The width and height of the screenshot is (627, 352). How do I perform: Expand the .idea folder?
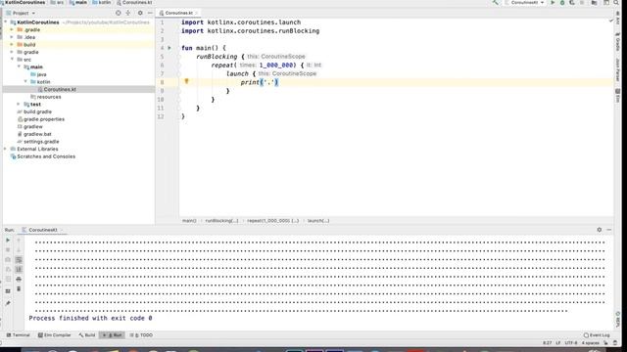click(x=12, y=37)
